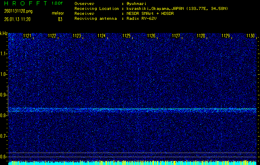Click the HROFFT title text
Viewport: 260px width, 165px height.
point(23,3)
